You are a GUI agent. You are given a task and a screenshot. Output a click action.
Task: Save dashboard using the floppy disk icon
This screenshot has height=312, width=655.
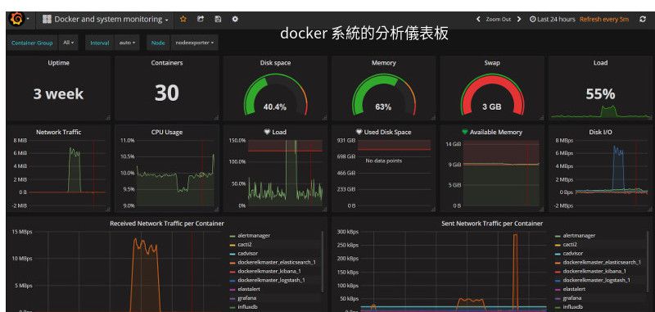point(218,19)
